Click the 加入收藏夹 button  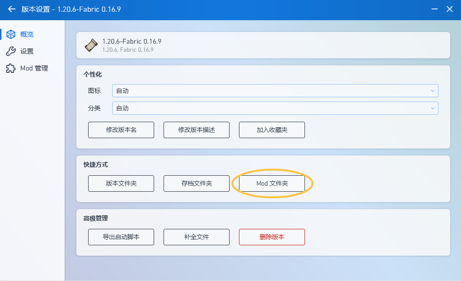[x=272, y=130]
